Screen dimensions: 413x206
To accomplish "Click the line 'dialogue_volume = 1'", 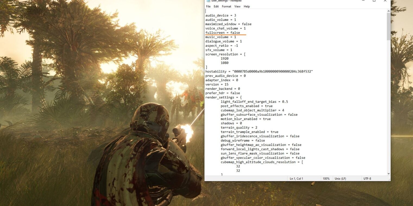I will coord(223,41).
